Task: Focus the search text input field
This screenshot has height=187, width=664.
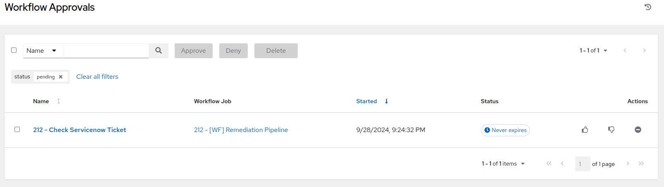Action: click(x=106, y=51)
